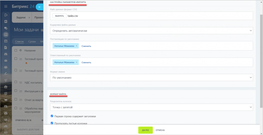Click the gear icon next to Название
This screenshot has height=135, width=263.
point(21,50)
